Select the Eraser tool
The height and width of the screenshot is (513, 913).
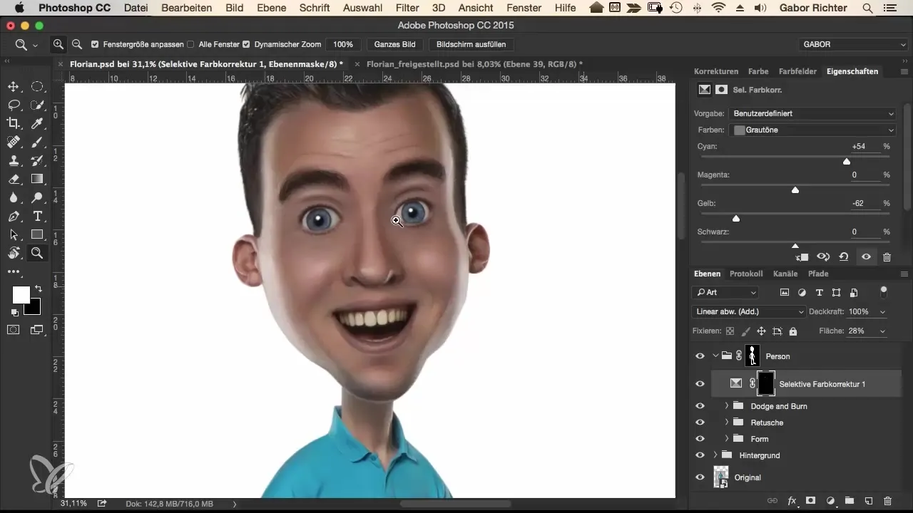pos(14,179)
